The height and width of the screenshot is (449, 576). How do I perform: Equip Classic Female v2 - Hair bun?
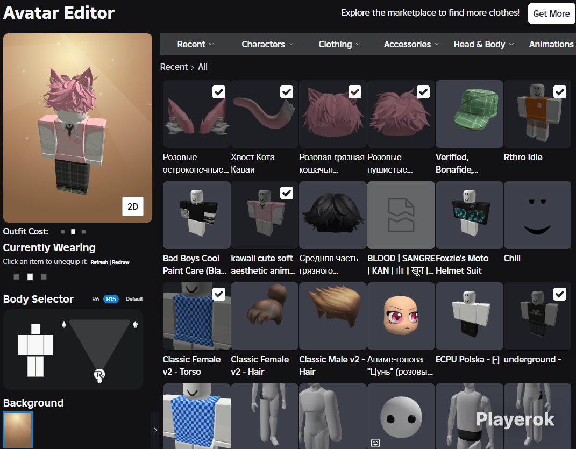click(x=265, y=316)
